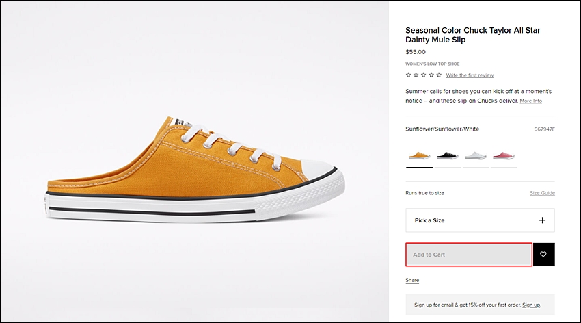Click the Sunflower/Sunflower/White color name

pyautogui.click(x=442, y=129)
